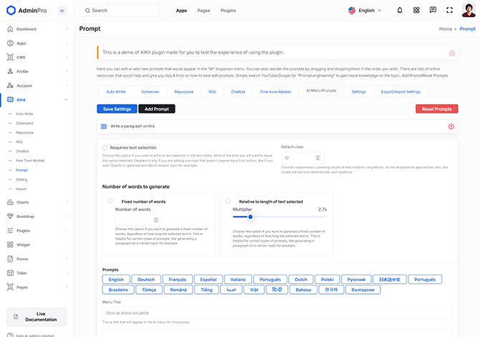This screenshot has height=337, width=480.
Task: Select Relative to length of text option
Action: [x=228, y=201]
